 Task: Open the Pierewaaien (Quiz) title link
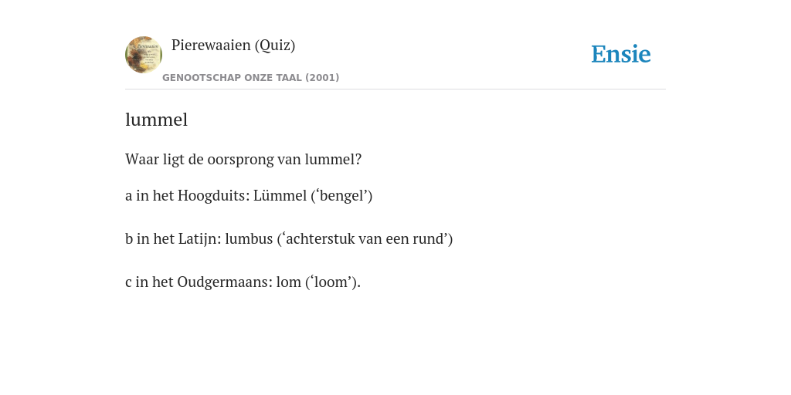233,45
